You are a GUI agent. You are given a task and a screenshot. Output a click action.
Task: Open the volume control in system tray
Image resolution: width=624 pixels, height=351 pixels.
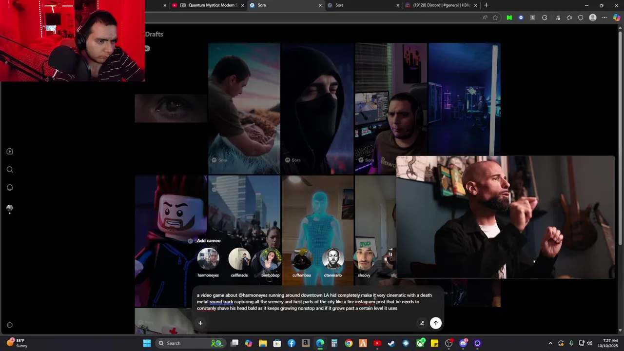pyautogui.click(x=589, y=343)
